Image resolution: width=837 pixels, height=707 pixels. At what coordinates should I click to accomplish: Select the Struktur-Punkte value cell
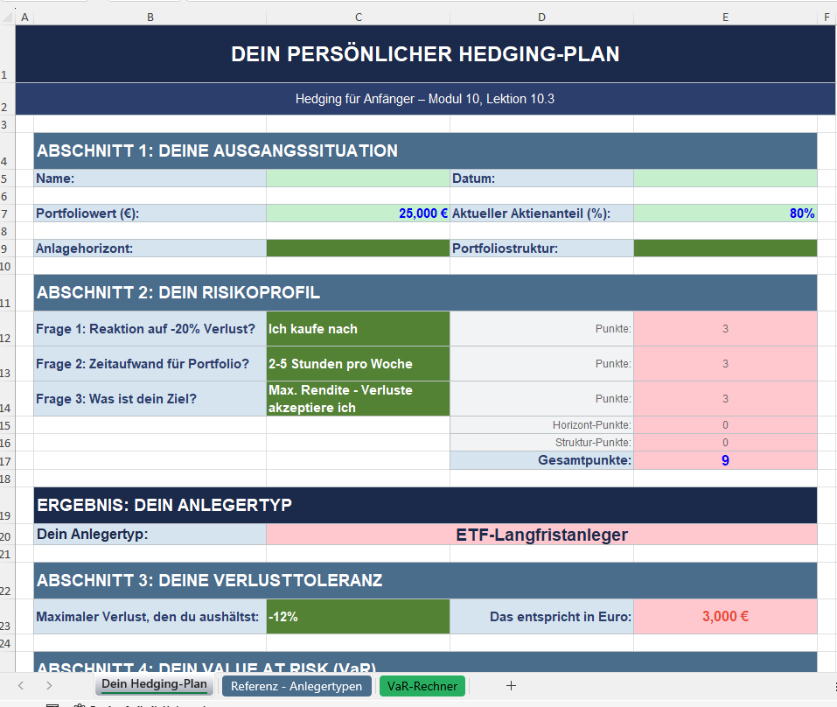coord(725,443)
